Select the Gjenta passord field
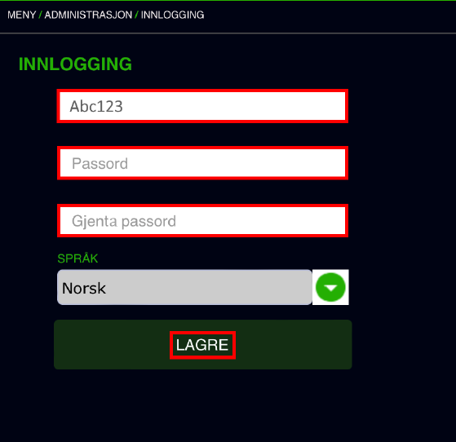The height and width of the screenshot is (442, 456). (202, 221)
